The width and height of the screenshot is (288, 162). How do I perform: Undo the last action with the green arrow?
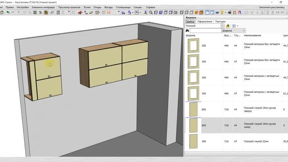(x=8, y=13)
